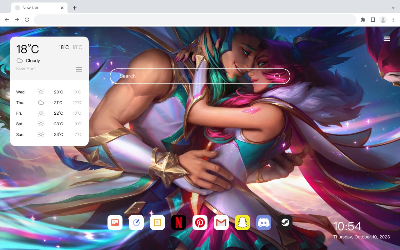Open the Discord shortcut
This screenshot has height=250, width=400.
tap(264, 222)
